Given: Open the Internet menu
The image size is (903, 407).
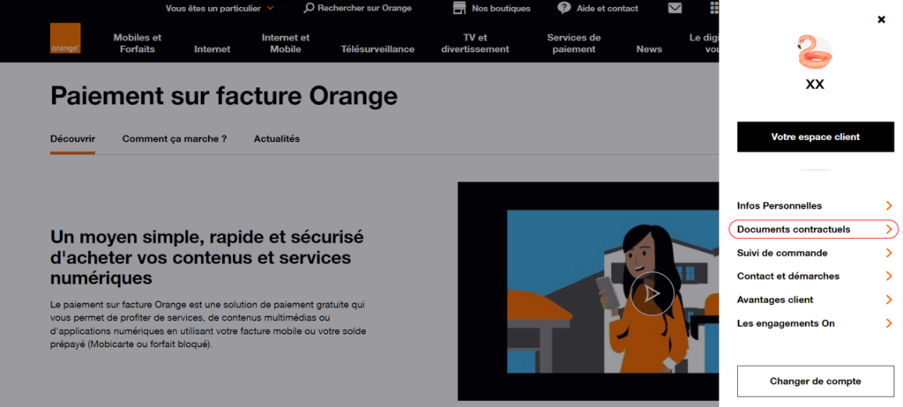Looking at the screenshot, I should pos(212,49).
